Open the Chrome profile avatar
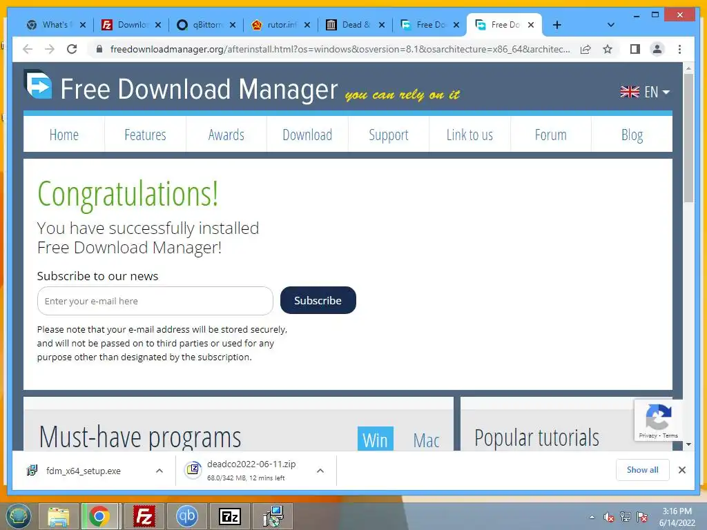 657,49
